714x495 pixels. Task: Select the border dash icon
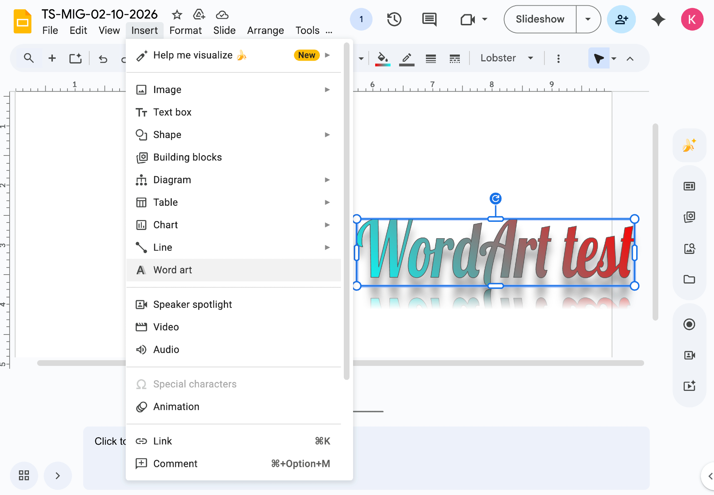[454, 58]
